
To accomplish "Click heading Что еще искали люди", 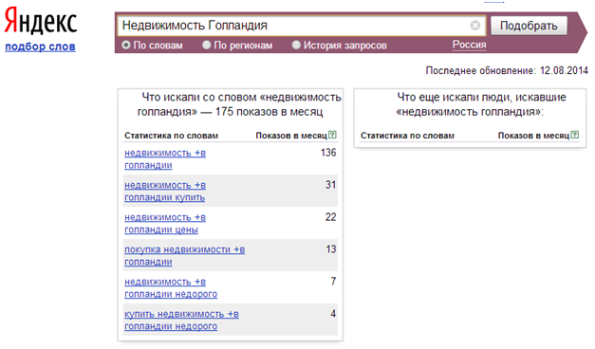I will (x=481, y=104).
